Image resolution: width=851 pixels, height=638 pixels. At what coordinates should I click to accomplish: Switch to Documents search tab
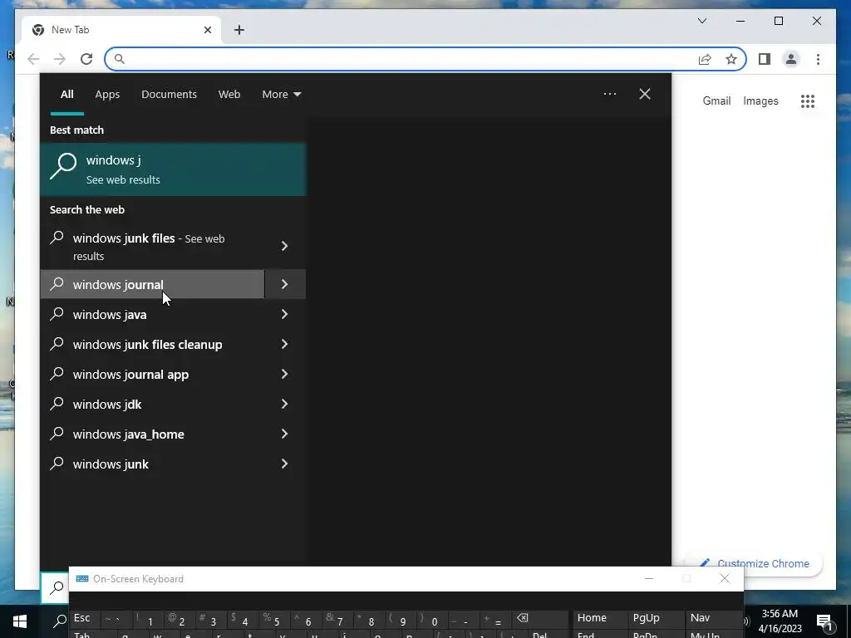pyautogui.click(x=169, y=95)
